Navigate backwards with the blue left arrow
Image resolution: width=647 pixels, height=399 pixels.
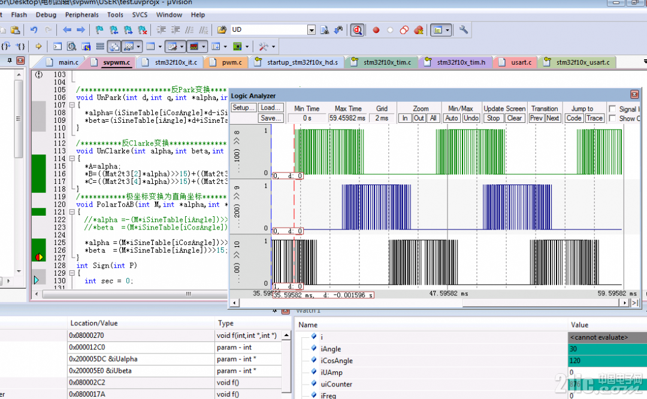pyautogui.click(x=67, y=30)
